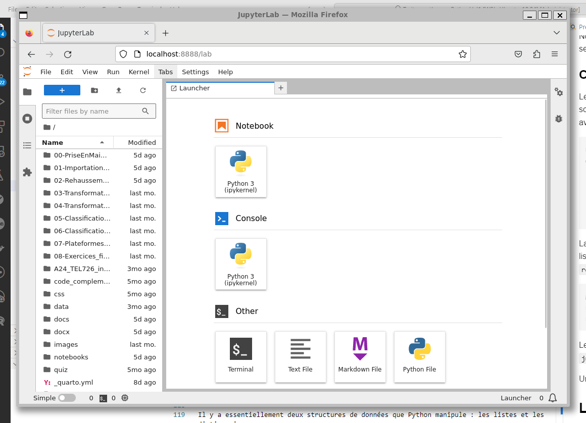Open the File Browser sidebar panel
This screenshot has height=423, width=586.
[27, 92]
